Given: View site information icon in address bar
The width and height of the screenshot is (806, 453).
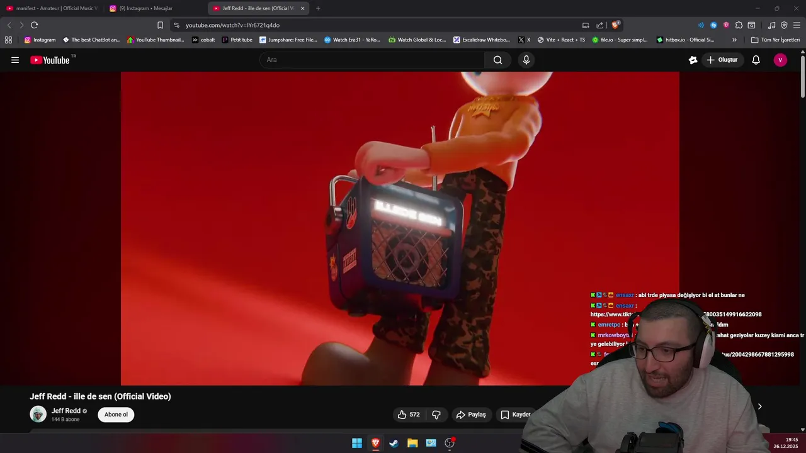Looking at the screenshot, I should pyautogui.click(x=176, y=25).
